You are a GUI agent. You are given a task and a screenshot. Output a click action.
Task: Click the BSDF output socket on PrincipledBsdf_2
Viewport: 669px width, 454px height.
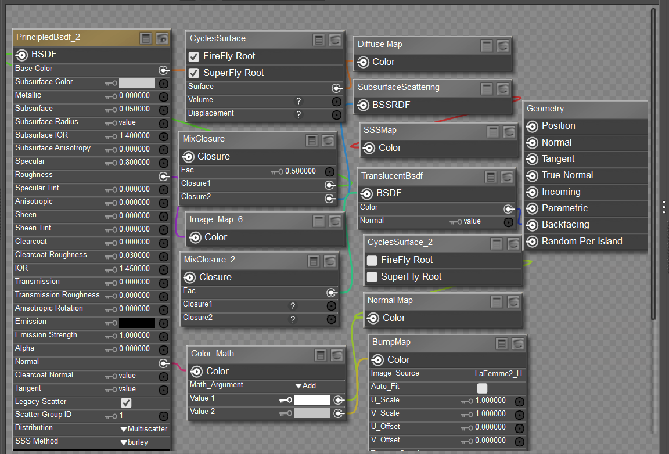(21, 55)
